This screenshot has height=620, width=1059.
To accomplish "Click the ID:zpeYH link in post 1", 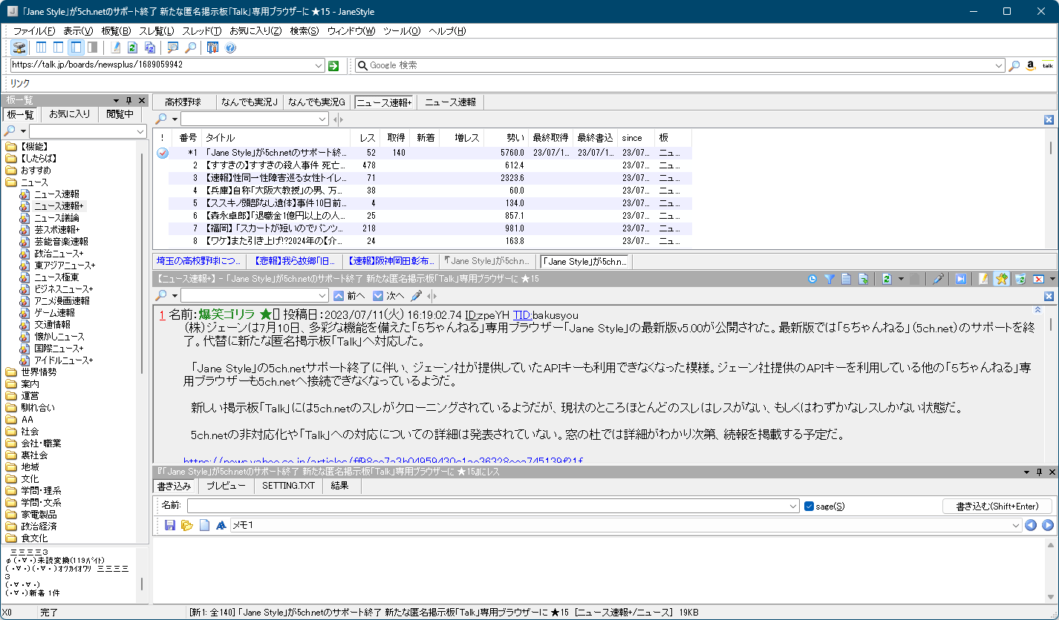I will 486,315.
